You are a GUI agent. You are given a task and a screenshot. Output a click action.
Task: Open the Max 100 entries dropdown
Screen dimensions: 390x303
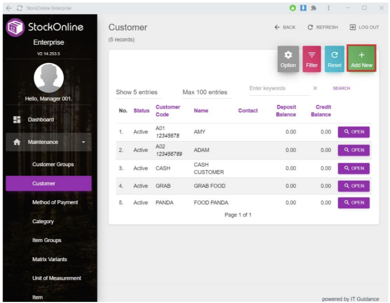point(205,92)
